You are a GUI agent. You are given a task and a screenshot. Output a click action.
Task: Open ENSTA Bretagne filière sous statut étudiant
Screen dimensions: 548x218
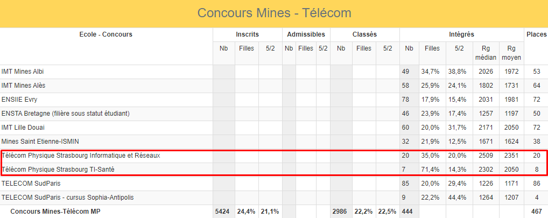pyautogui.click(x=66, y=114)
